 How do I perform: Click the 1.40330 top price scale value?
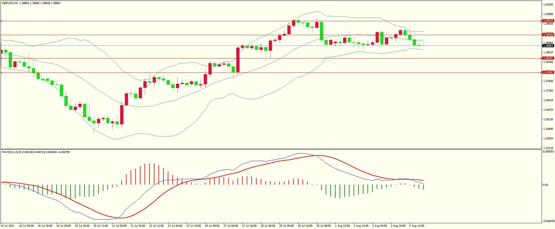548,5
